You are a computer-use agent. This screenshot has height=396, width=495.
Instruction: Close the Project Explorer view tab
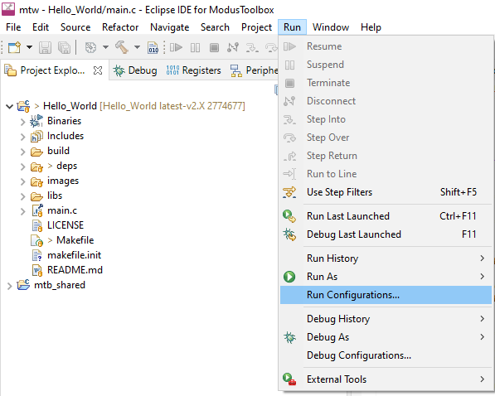click(x=98, y=70)
